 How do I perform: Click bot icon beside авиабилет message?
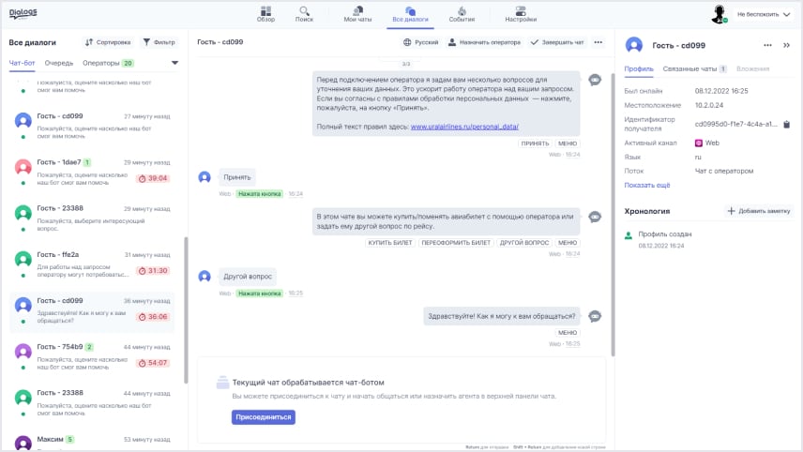595,217
